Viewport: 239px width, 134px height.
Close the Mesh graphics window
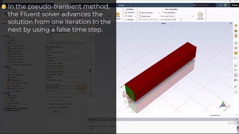tap(231, 23)
